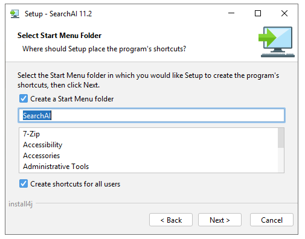The height and width of the screenshot is (239, 305).
Task: Minimize the Setup window
Action: point(231,13)
